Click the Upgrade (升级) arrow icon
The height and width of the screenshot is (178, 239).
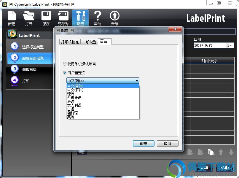pos(115,18)
